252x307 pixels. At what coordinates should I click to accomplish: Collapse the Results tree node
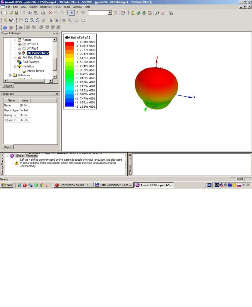click(x=15, y=40)
